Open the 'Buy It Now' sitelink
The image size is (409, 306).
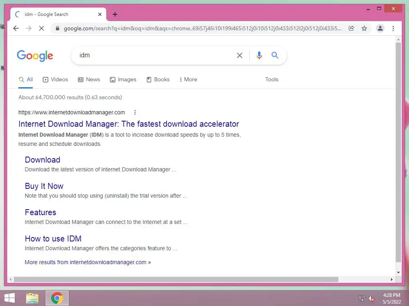coord(44,186)
